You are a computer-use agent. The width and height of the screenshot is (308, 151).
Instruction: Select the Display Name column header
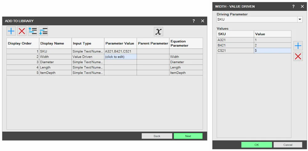coord(55,43)
